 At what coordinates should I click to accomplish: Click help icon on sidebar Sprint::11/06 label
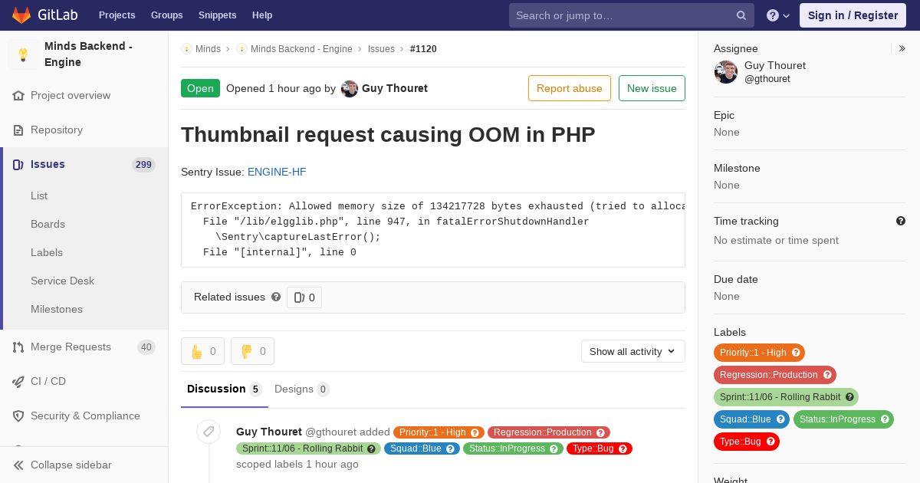click(x=849, y=397)
